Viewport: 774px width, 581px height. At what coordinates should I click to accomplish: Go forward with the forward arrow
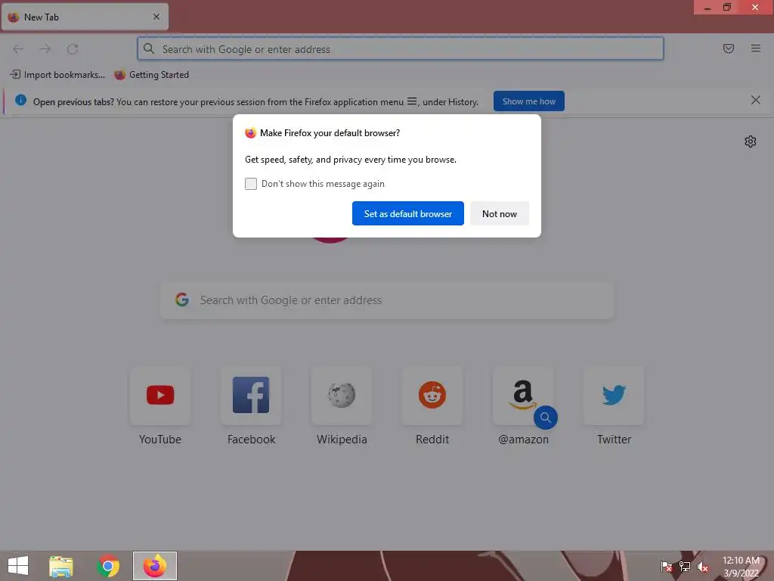[45, 49]
